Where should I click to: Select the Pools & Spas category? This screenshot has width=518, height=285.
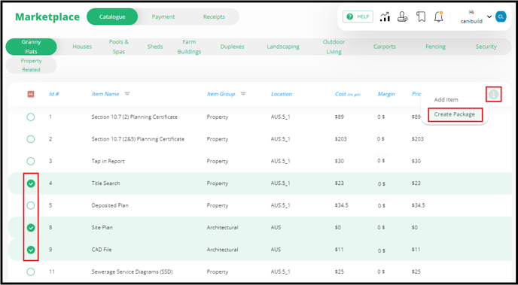(x=119, y=47)
